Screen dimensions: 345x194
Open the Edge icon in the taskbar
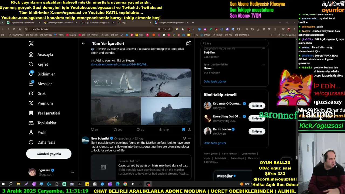[118, 184]
